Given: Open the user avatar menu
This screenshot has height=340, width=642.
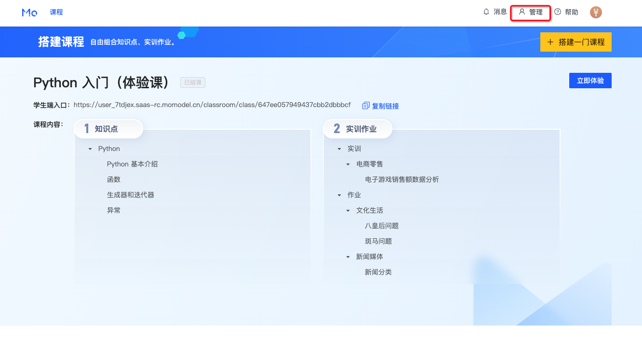Looking at the screenshot, I should coord(596,13).
